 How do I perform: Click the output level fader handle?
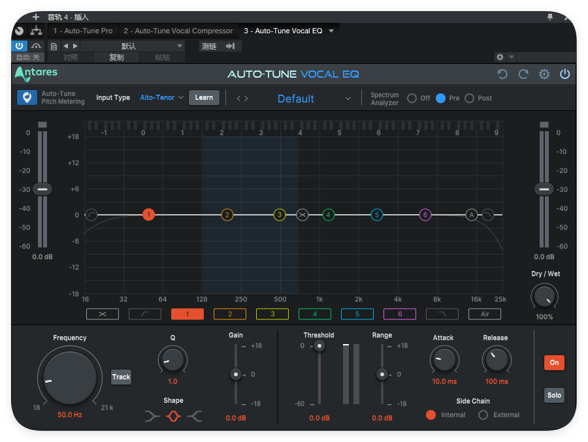[544, 189]
